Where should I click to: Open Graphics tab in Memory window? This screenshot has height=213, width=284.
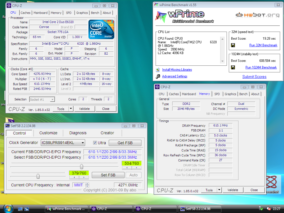point(230,94)
